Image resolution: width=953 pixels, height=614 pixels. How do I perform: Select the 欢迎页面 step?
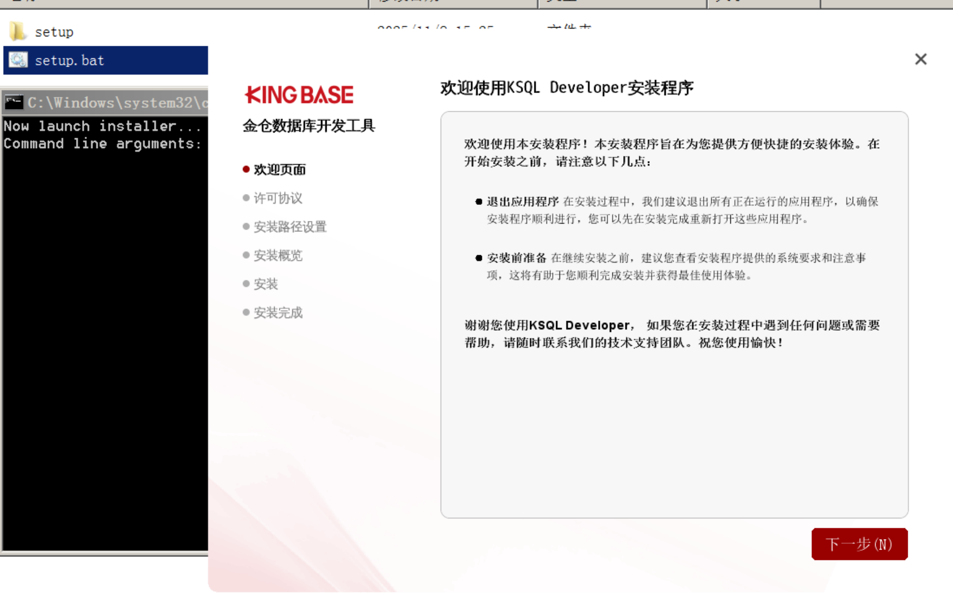(x=279, y=169)
